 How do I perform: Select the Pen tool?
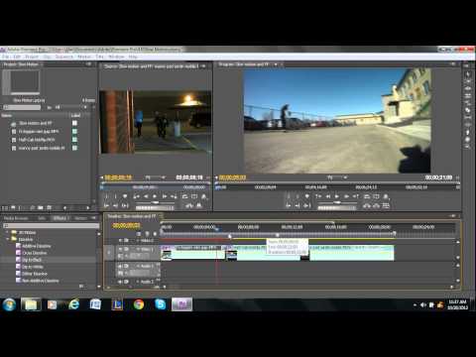[x=468, y=132]
